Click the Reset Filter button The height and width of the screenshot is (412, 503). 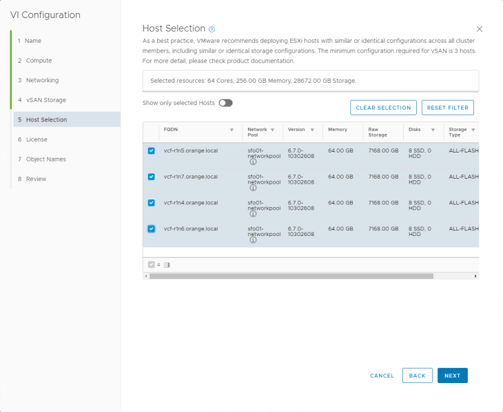(x=447, y=108)
